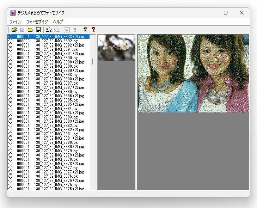Open the ヘルプ menu
Image resolution: width=257 pixels, height=208 pixels.
58,22
